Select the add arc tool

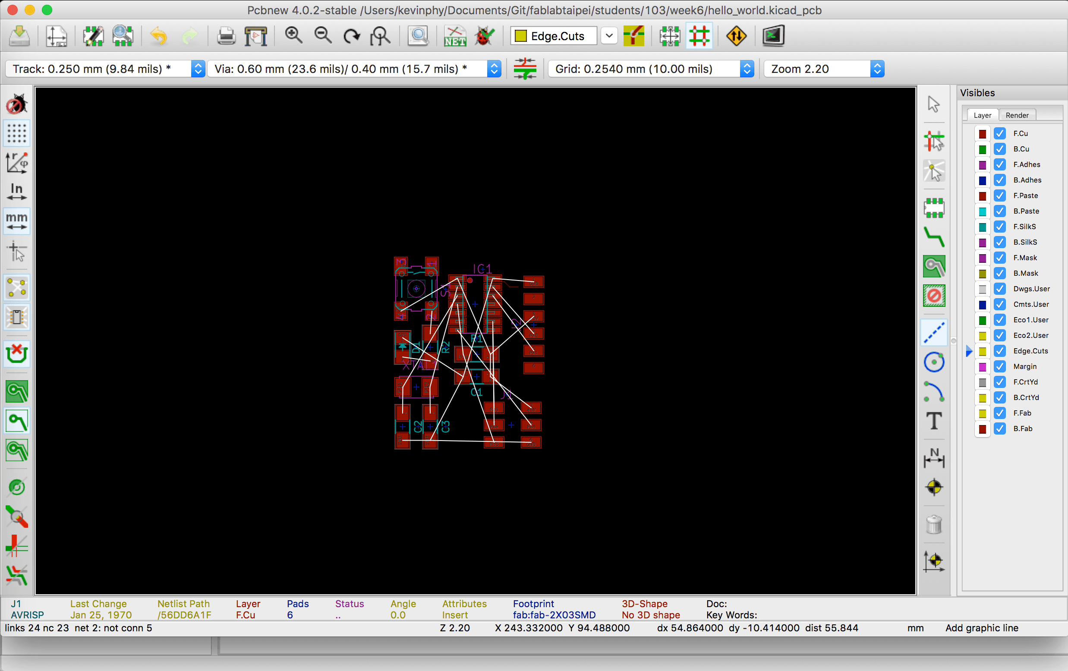tap(934, 392)
